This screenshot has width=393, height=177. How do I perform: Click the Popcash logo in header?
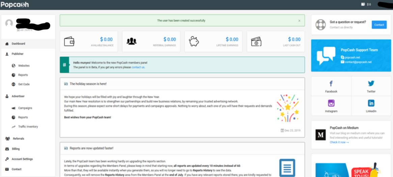click(x=15, y=4)
